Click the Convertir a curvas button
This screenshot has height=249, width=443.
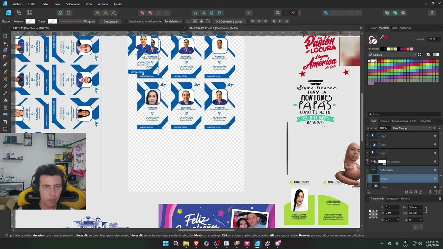point(229,21)
